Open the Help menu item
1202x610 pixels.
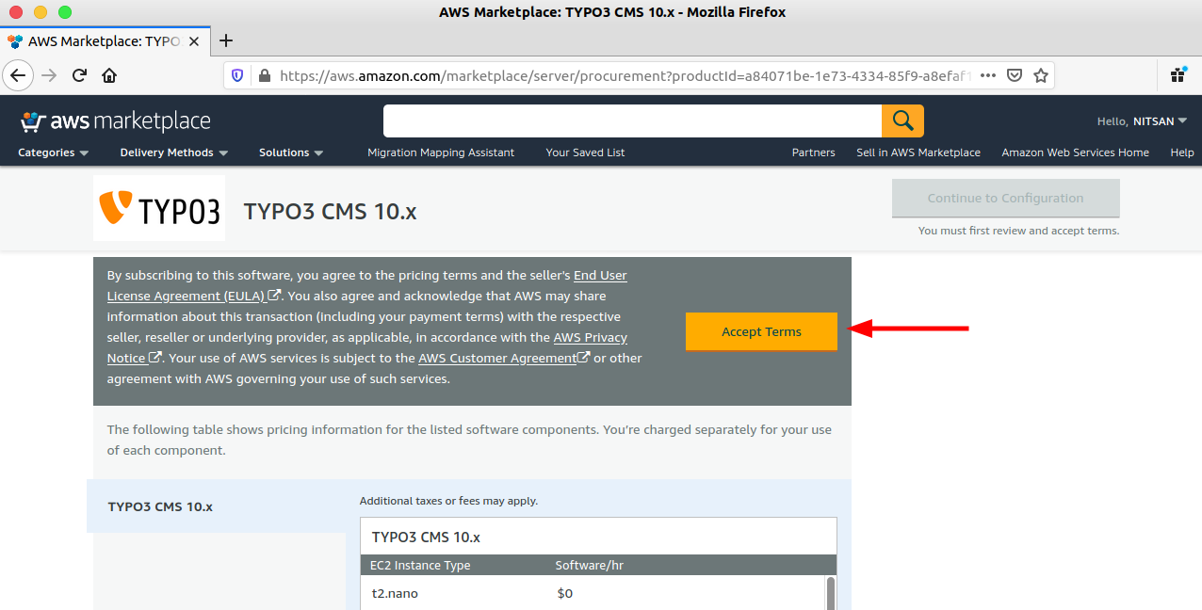click(1182, 152)
